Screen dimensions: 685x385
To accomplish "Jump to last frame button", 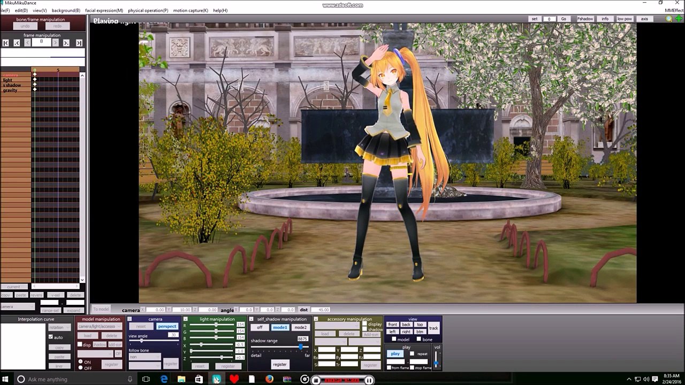I will tap(79, 43).
